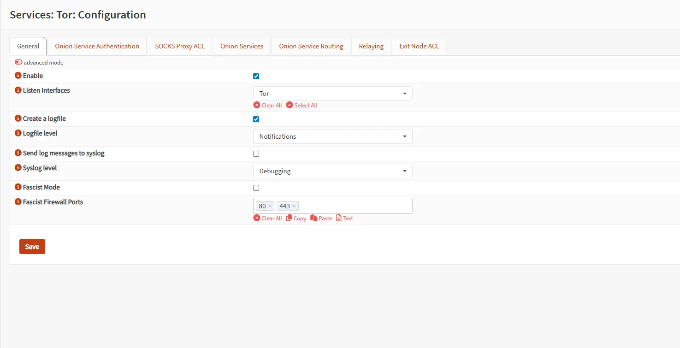
Task: Select the General tab
Action: tap(28, 46)
